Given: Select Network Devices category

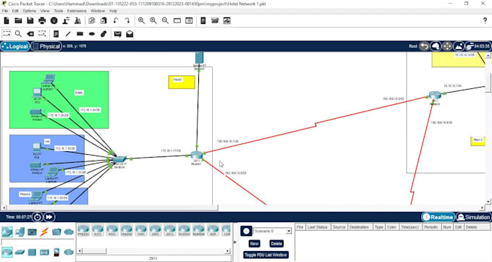Looking at the screenshot, I should pyautogui.click(x=7, y=232).
